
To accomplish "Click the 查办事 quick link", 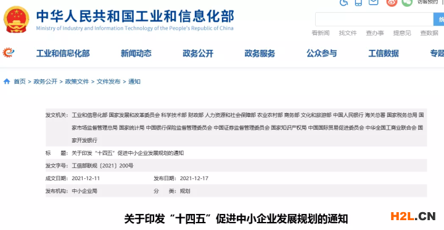I will coord(375,33).
